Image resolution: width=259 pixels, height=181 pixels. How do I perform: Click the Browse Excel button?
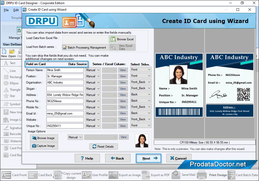122,39
